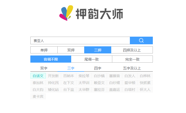Select the 单押 rhyme option
Screen dimensions: 186x113
point(44,50)
